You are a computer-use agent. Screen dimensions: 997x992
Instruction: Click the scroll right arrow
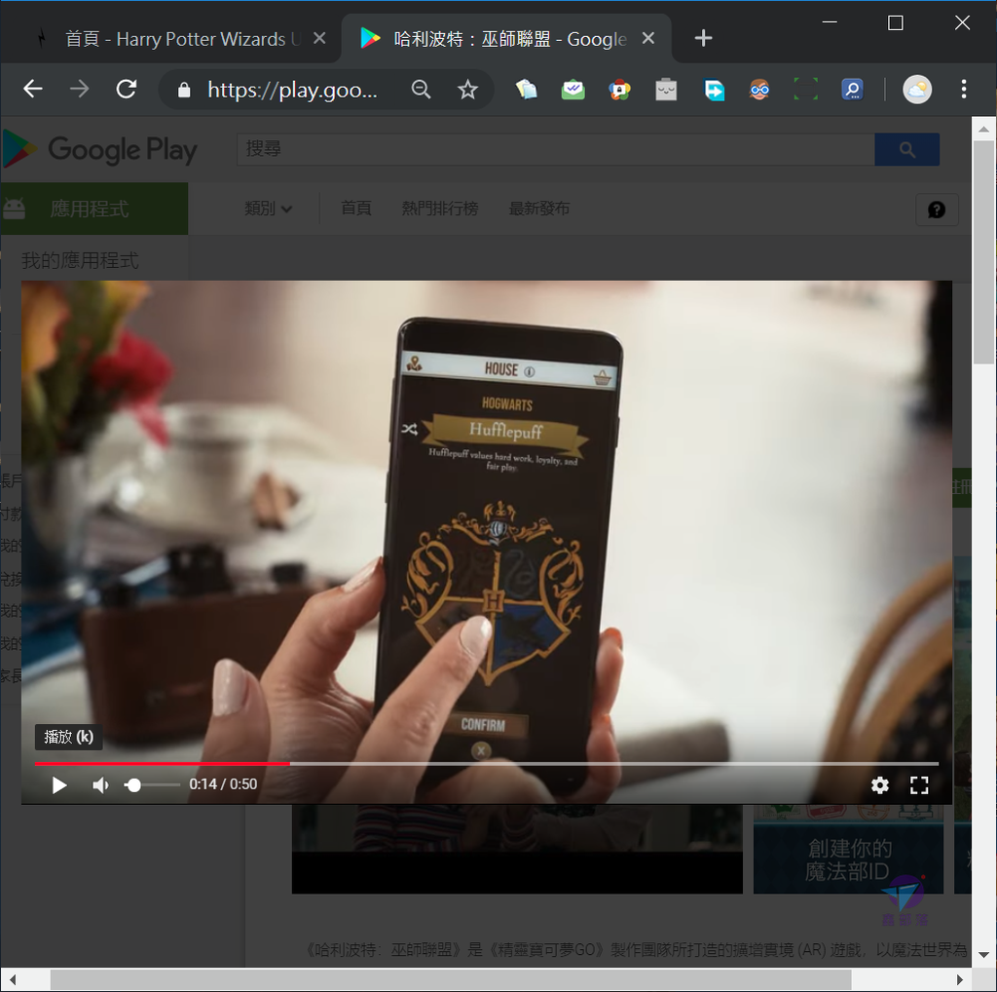[x=959, y=979]
